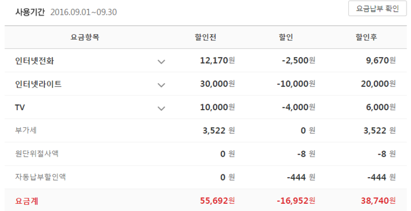This screenshot has width=411, height=211.
Task: Click the 사용기간 date range text
Action: coord(83,12)
